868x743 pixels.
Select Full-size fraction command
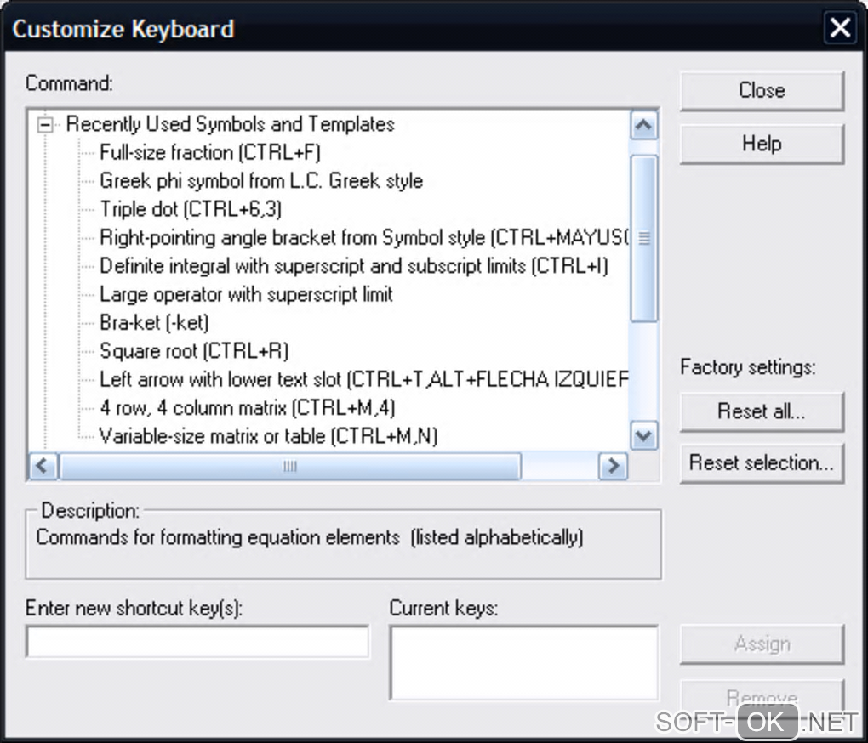tap(209, 153)
